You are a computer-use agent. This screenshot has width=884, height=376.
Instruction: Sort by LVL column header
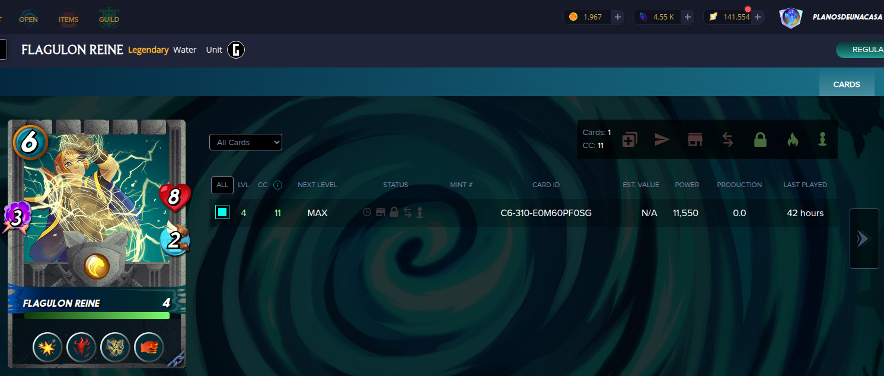244,185
